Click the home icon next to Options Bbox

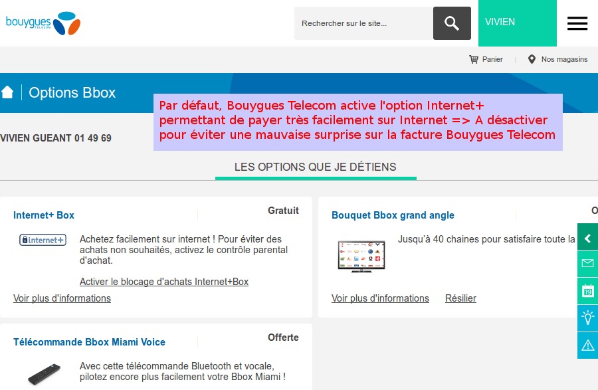8,92
